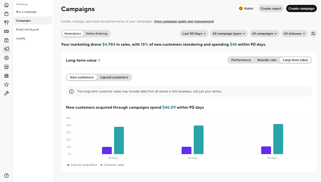Click the 60 days cost per acquisition bar
This screenshot has height=182, width=321.
186,150
